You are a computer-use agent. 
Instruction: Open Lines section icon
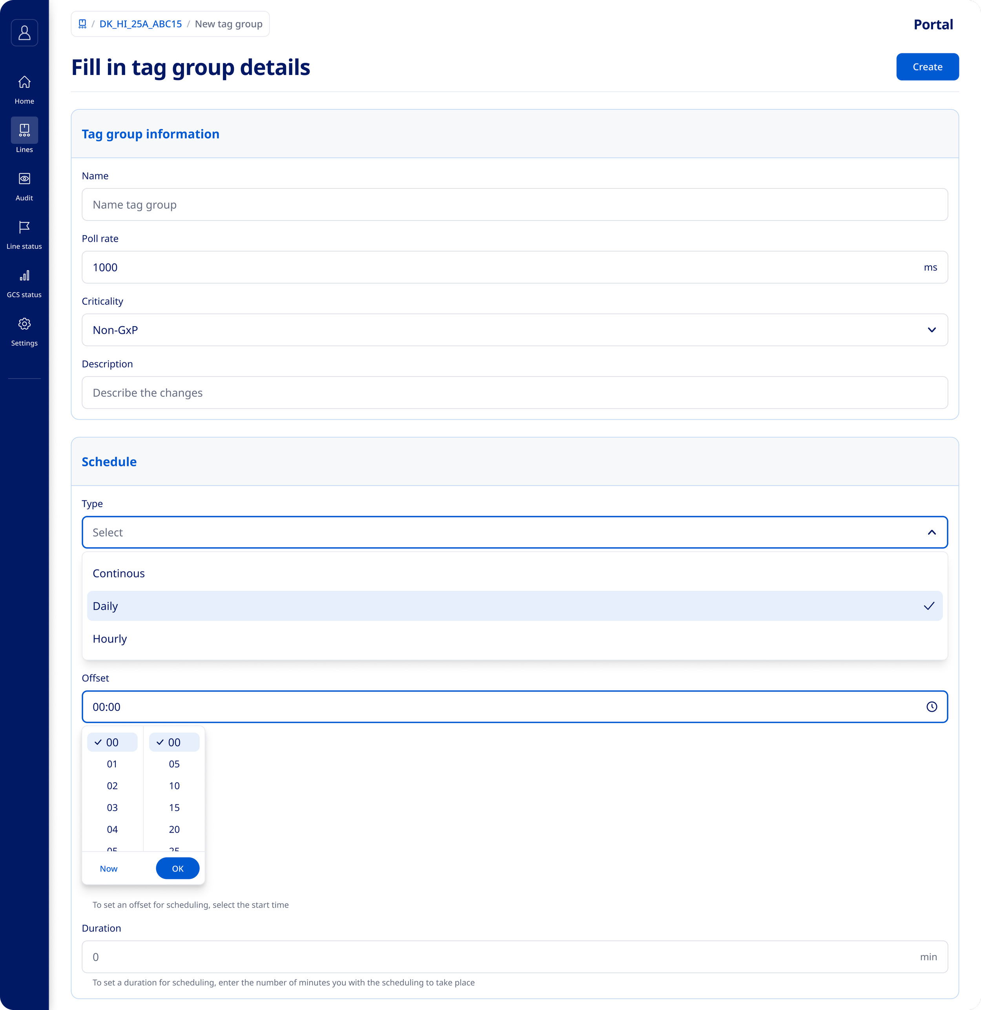(x=24, y=130)
